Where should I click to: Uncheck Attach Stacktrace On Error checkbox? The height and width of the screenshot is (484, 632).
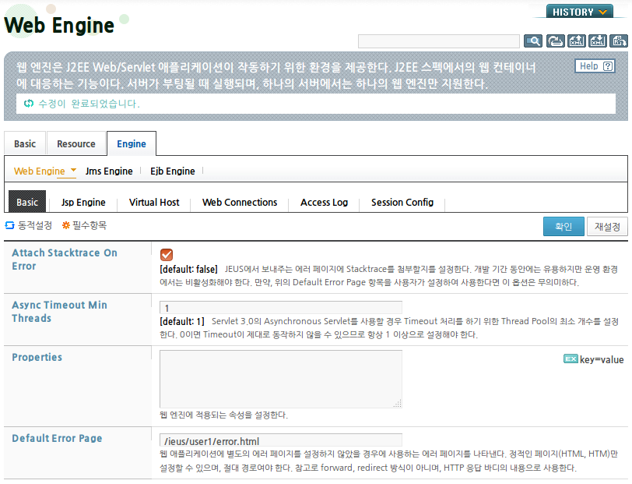pos(167,255)
